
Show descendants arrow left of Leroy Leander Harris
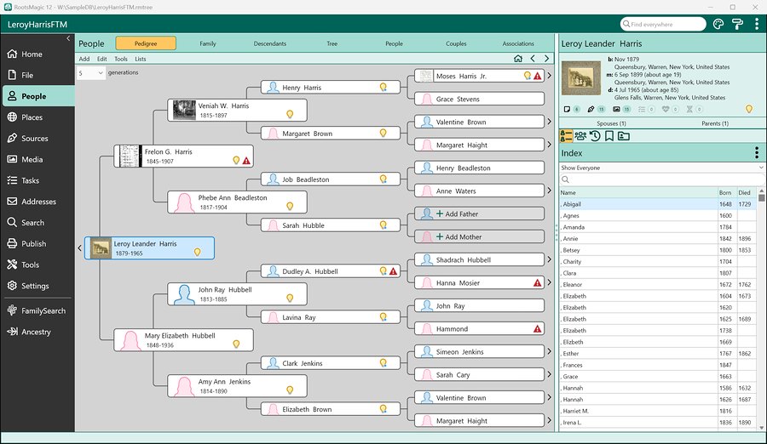click(80, 248)
